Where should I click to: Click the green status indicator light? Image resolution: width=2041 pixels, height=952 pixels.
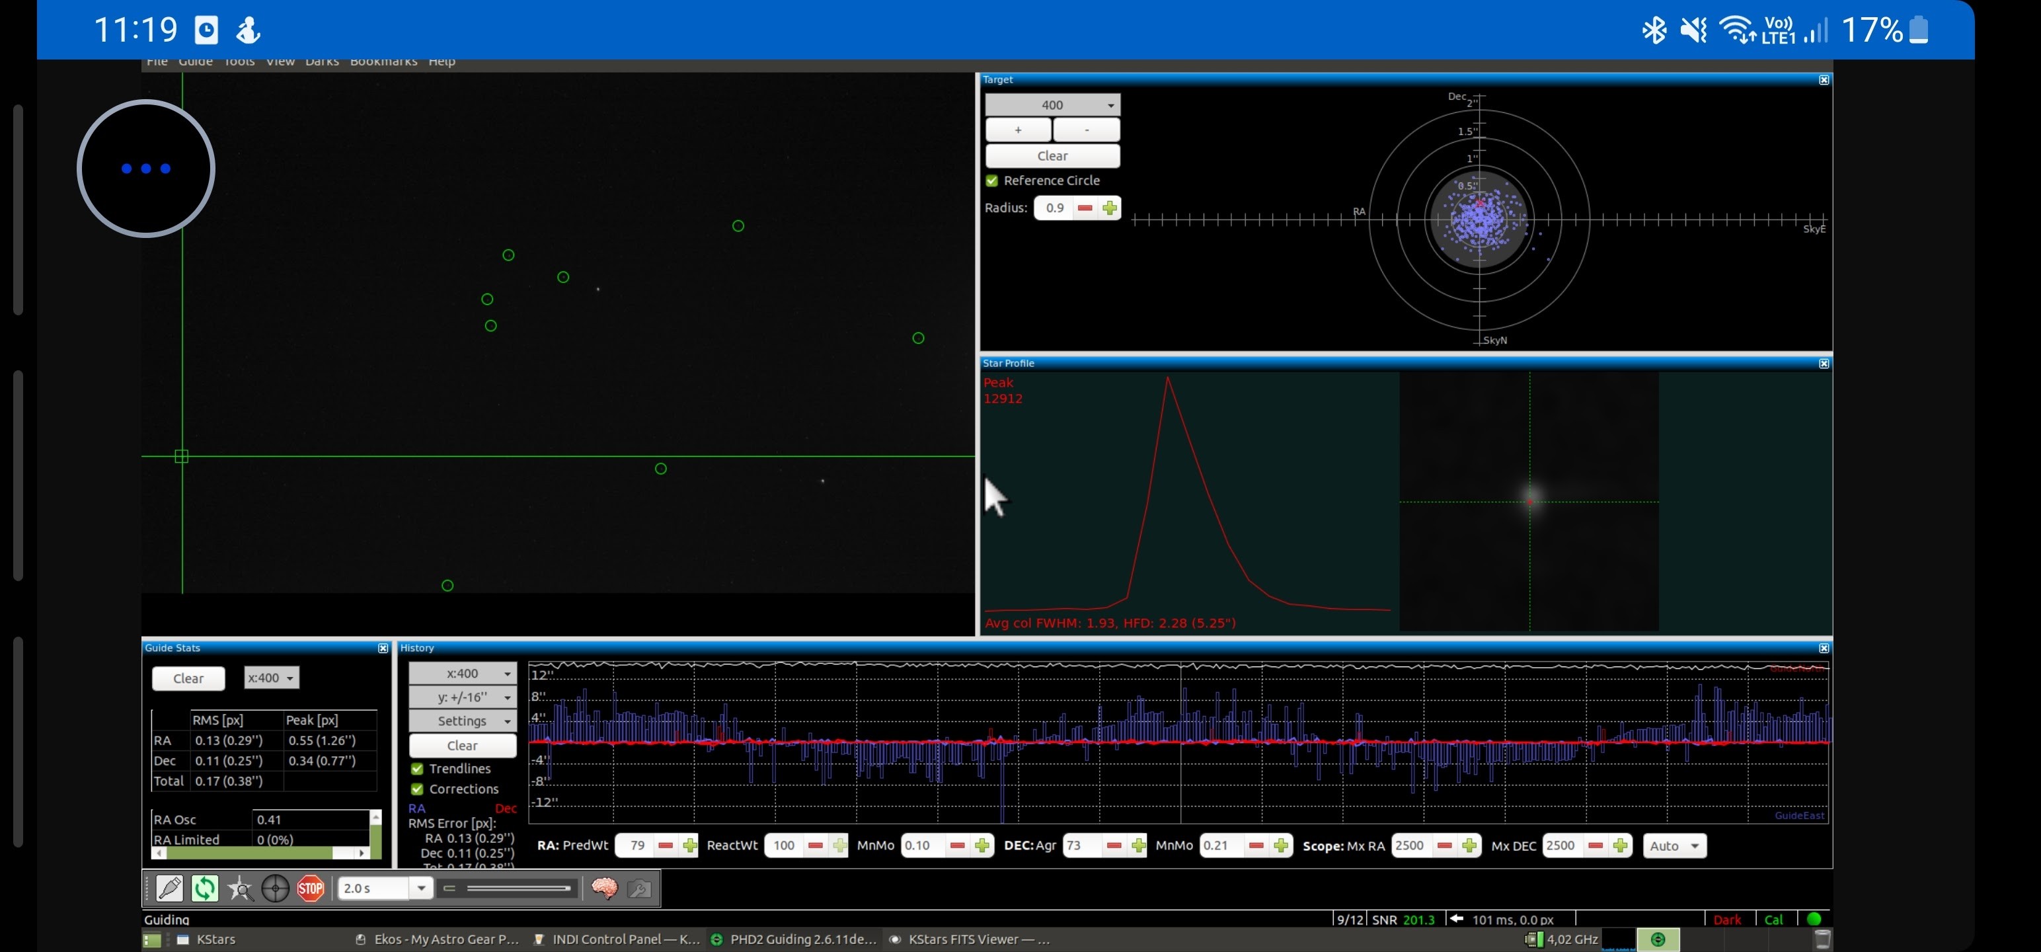click(1814, 920)
